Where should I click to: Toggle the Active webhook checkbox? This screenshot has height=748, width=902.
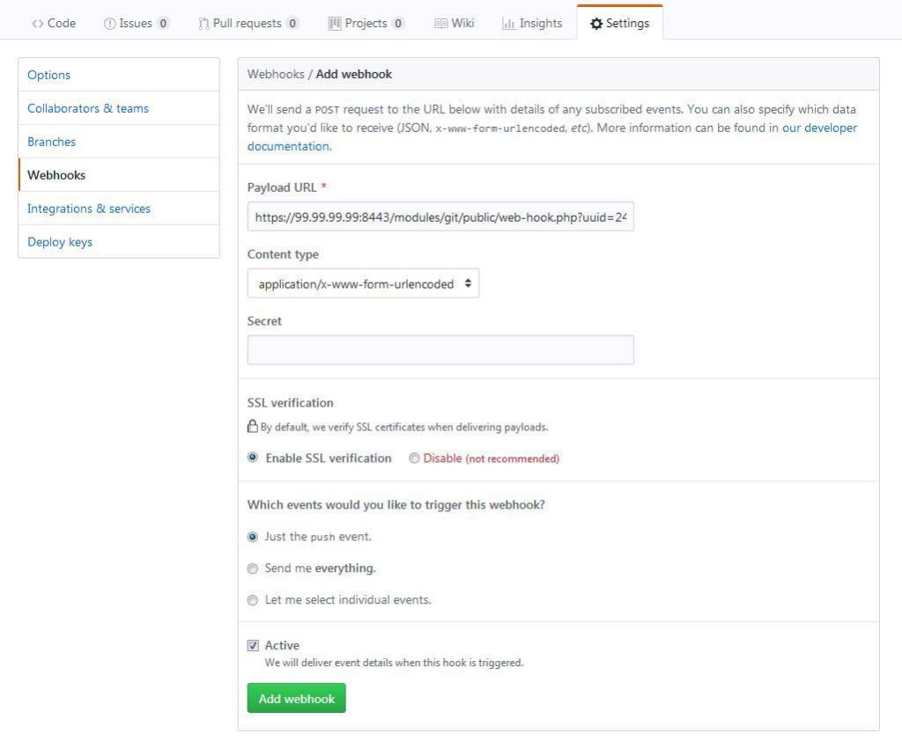[x=253, y=645]
